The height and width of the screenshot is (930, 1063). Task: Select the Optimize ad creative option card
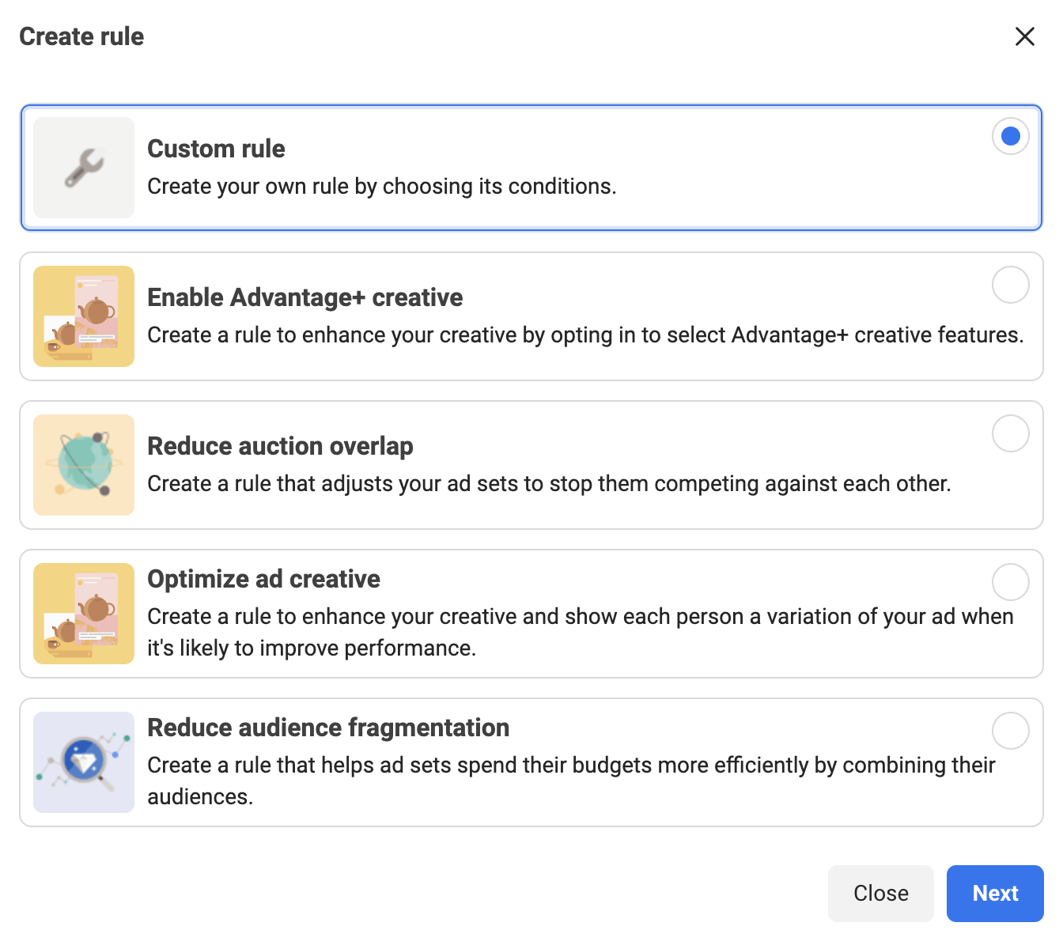click(x=531, y=614)
